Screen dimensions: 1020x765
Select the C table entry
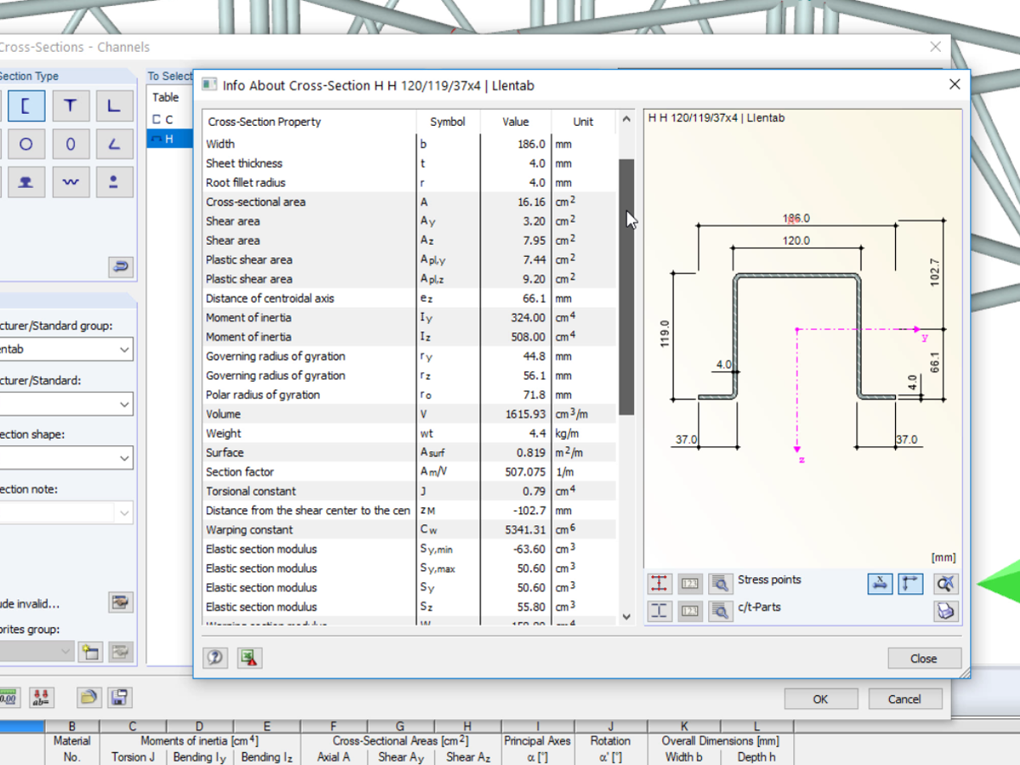[x=168, y=119]
